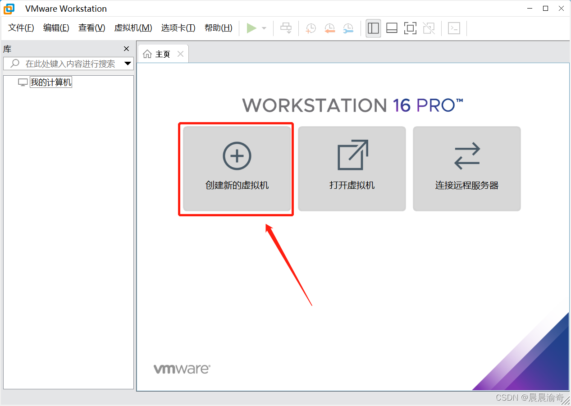
Task: Click the take snapshot clock icon
Action: pyautogui.click(x=311, y=28)
